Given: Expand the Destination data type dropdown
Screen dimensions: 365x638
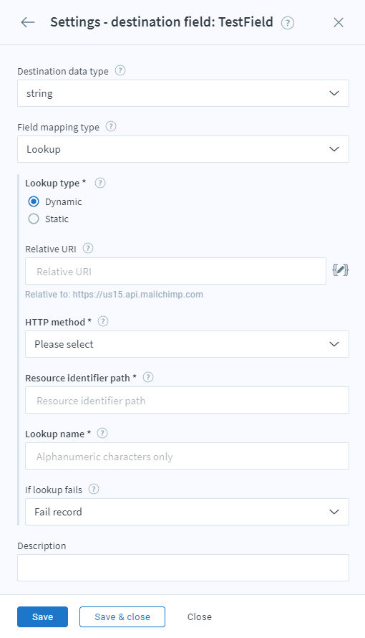Looking at the screenshot, I should [x=183, y=93].
